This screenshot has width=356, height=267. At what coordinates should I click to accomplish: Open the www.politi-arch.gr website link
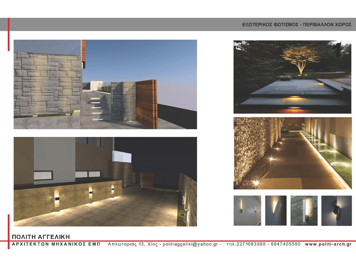[328, 244]
